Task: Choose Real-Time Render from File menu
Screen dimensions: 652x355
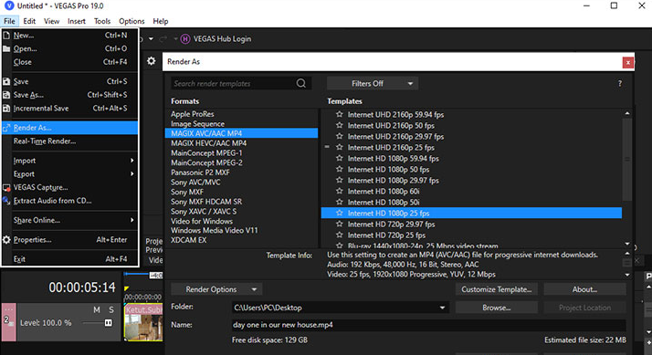Action: (69, 141)
